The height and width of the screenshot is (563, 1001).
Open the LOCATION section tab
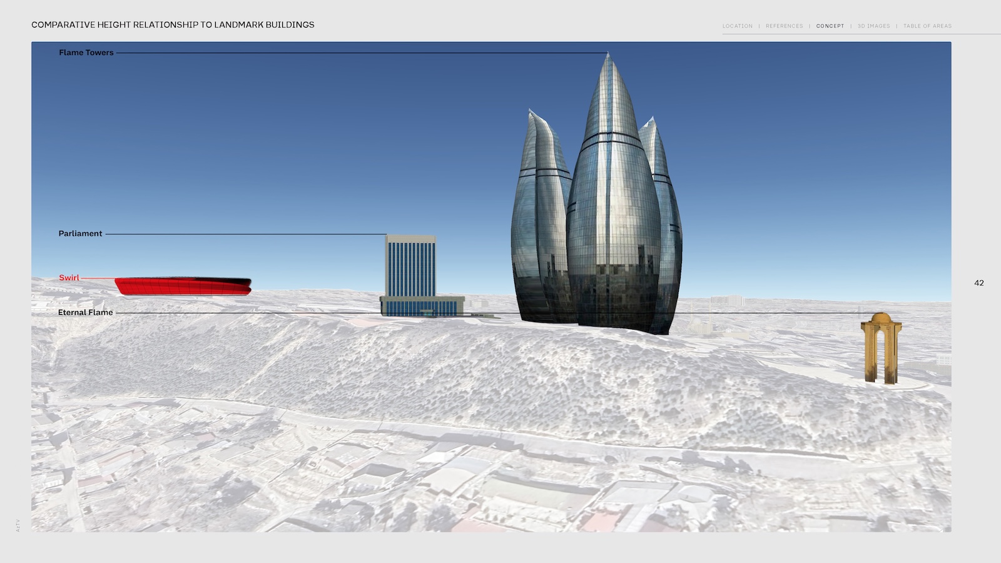tap(737, 26)
